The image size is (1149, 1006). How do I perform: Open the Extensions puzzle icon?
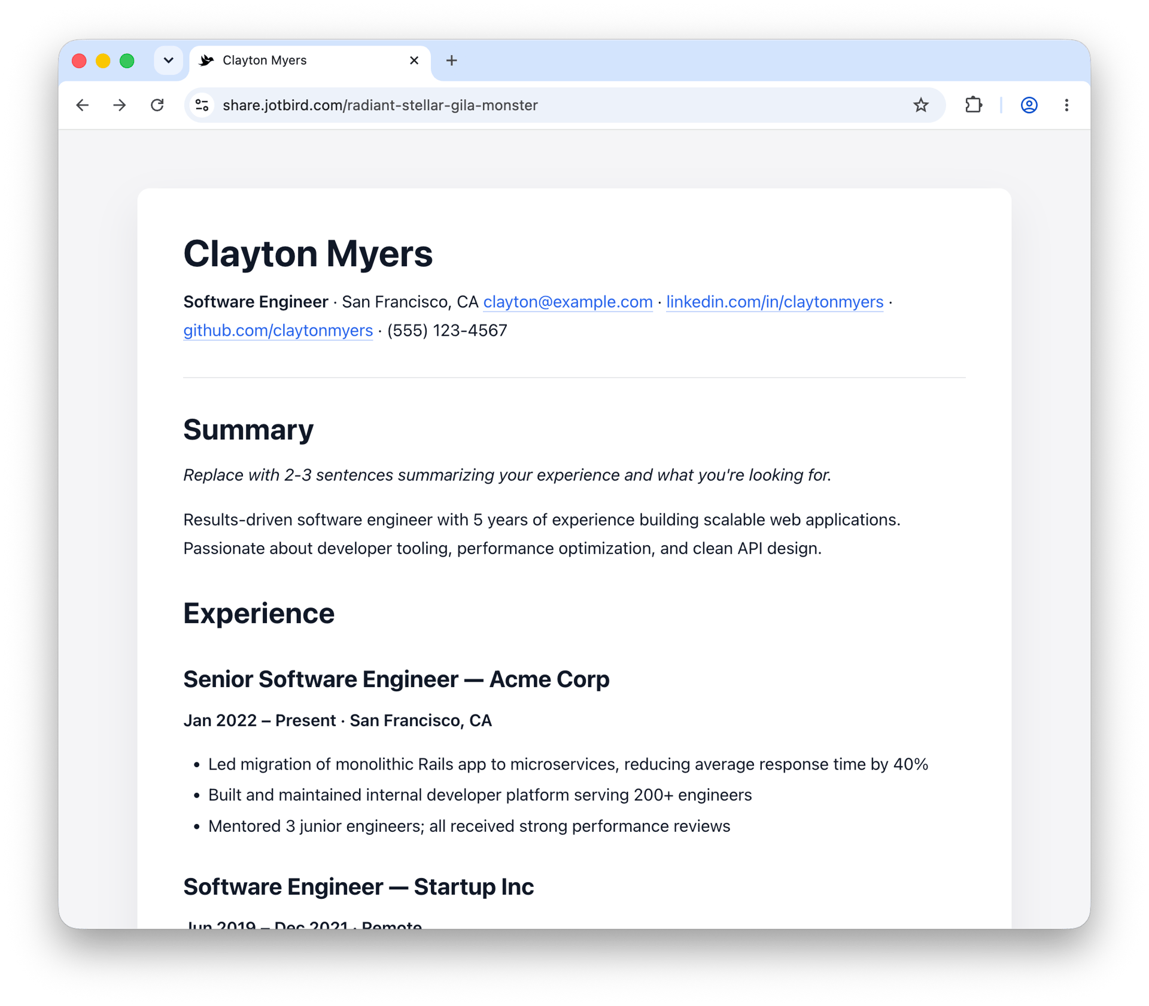coord(974,105)
